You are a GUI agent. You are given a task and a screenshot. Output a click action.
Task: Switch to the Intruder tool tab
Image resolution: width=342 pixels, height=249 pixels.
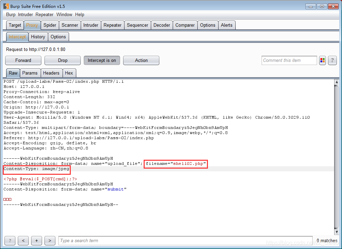click(x=91, y=25)
